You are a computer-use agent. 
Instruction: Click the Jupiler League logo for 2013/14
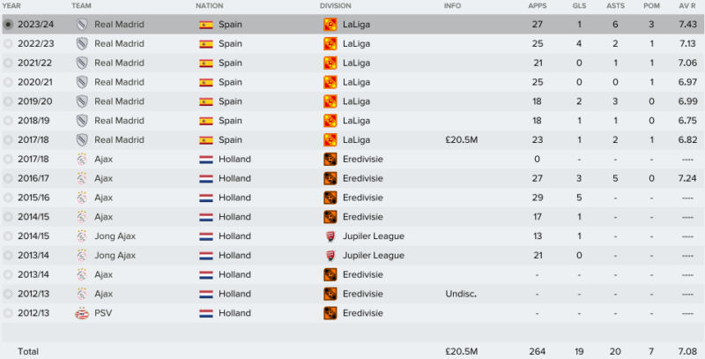coord(330,255)
